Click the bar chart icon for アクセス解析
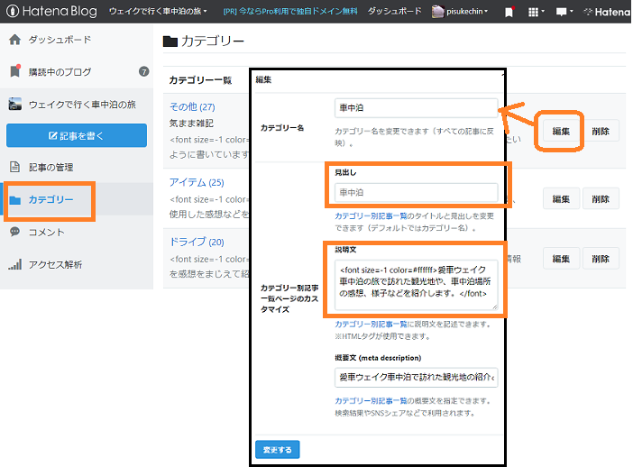 pyautogui.click(x=15, y=264)
